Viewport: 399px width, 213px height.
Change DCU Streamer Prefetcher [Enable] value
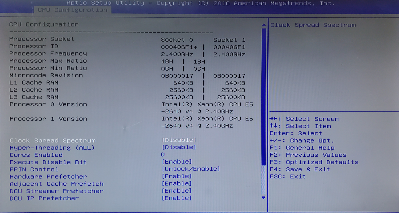(x=177, y=191)
